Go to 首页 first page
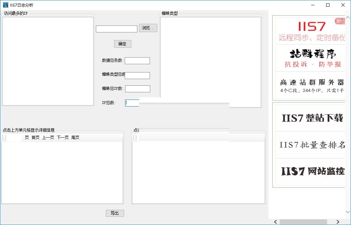 [x=35, y=138]
